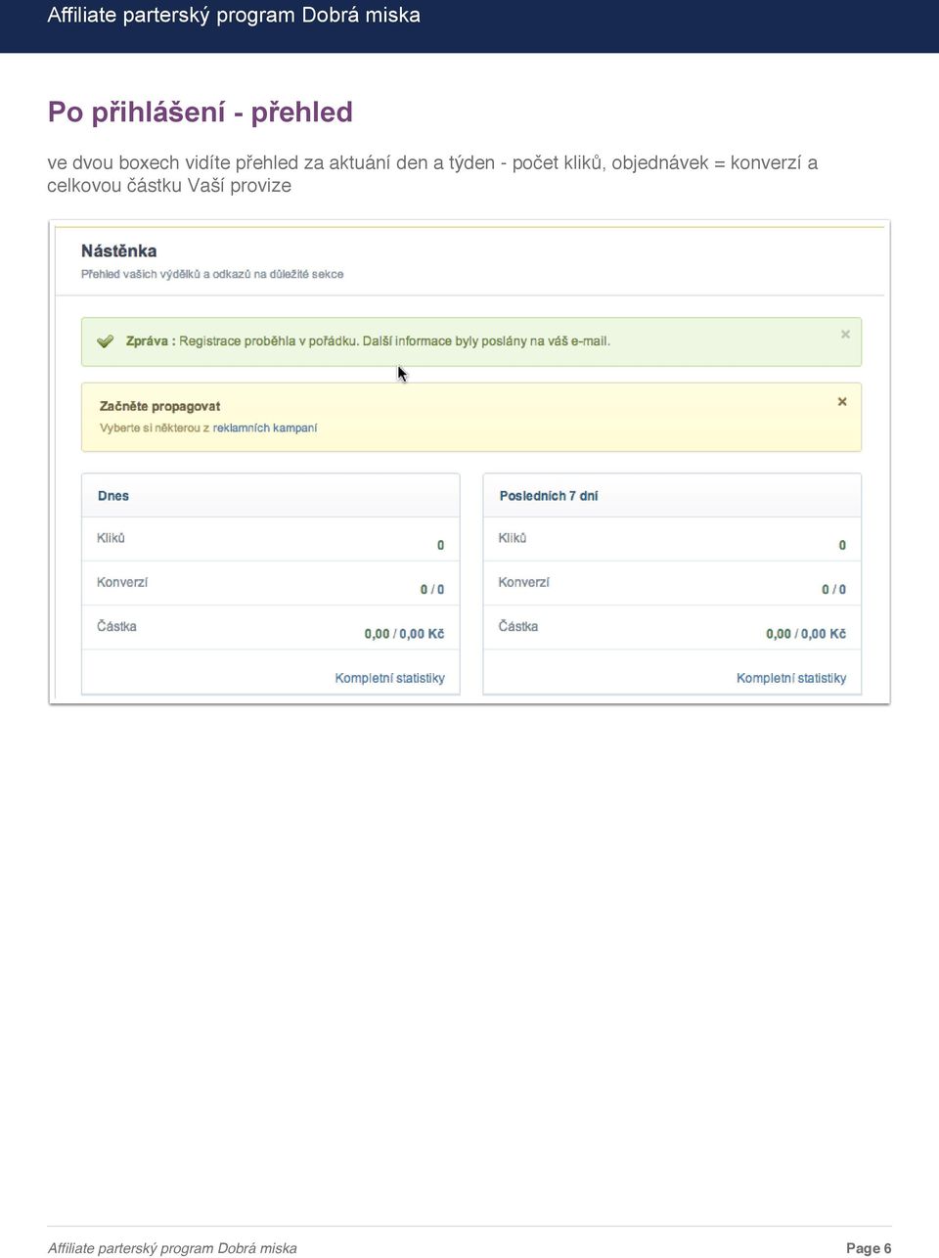Click the Nástěnka heading

(x=118, y=251)
